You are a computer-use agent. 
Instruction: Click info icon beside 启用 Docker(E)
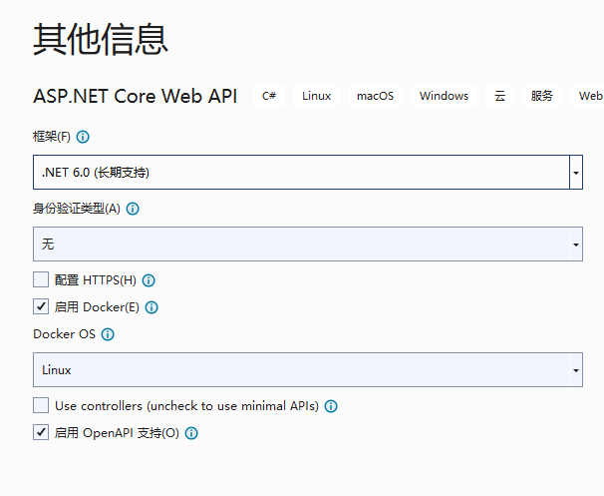[151, 307]
